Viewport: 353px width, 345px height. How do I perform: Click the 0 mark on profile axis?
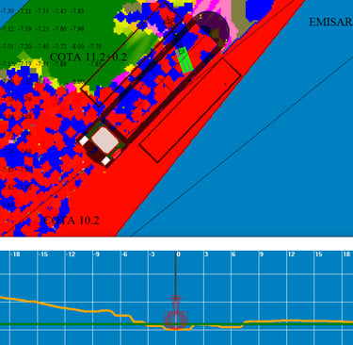pos(178,254)
